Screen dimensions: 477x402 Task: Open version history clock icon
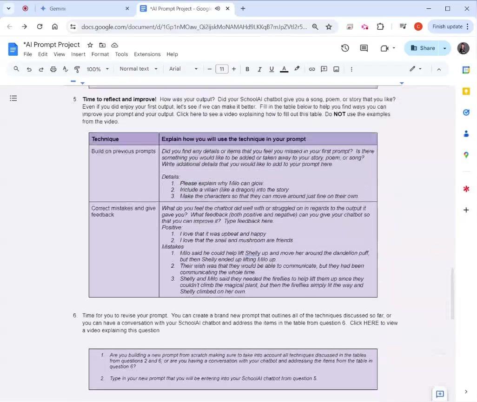(345, 48)
